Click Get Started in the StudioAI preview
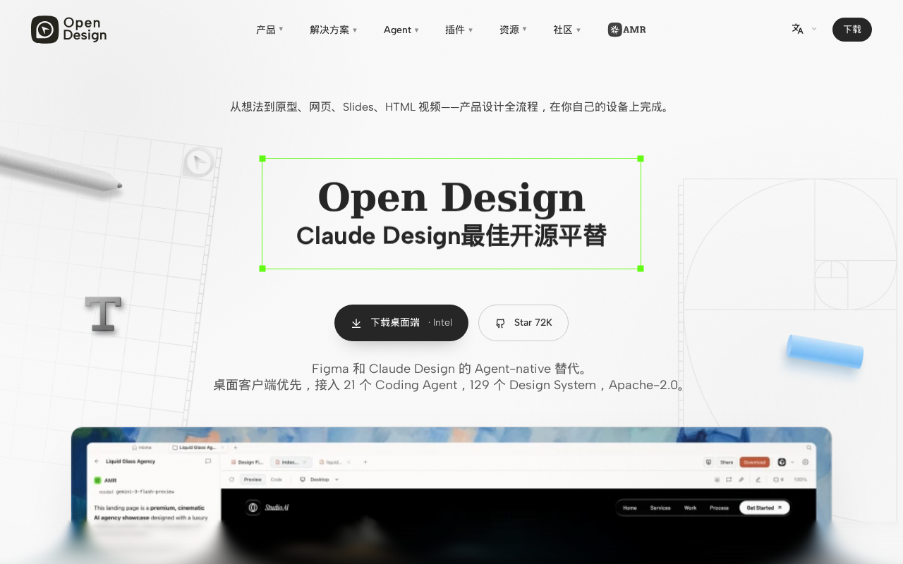 click(764, 508)
